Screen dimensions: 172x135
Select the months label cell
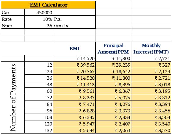coord(74,25)
